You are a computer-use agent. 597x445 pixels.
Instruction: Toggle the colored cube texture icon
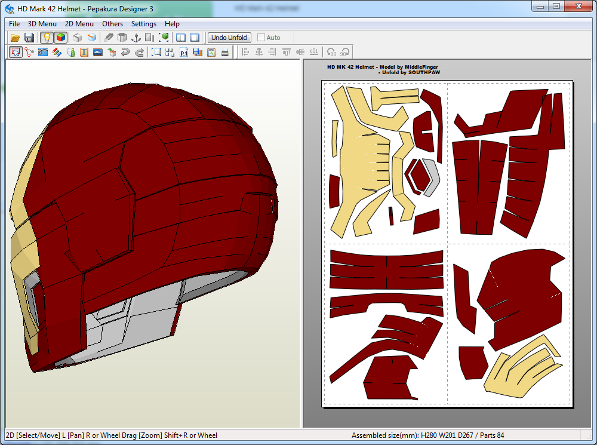tap(60, 38)
